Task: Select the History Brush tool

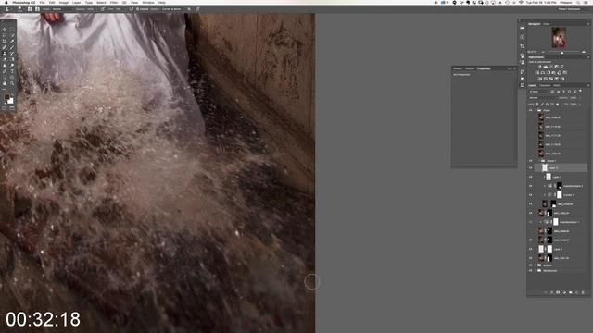Action: [12, 54]
